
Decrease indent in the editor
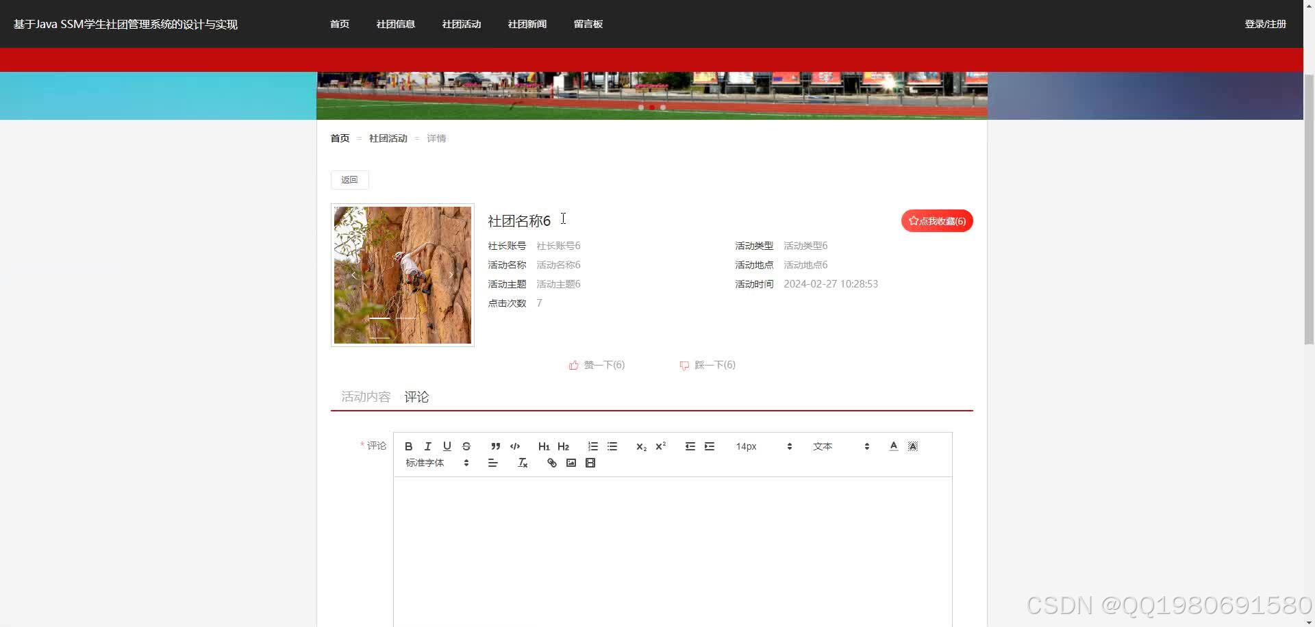click(x=690, y=446)
